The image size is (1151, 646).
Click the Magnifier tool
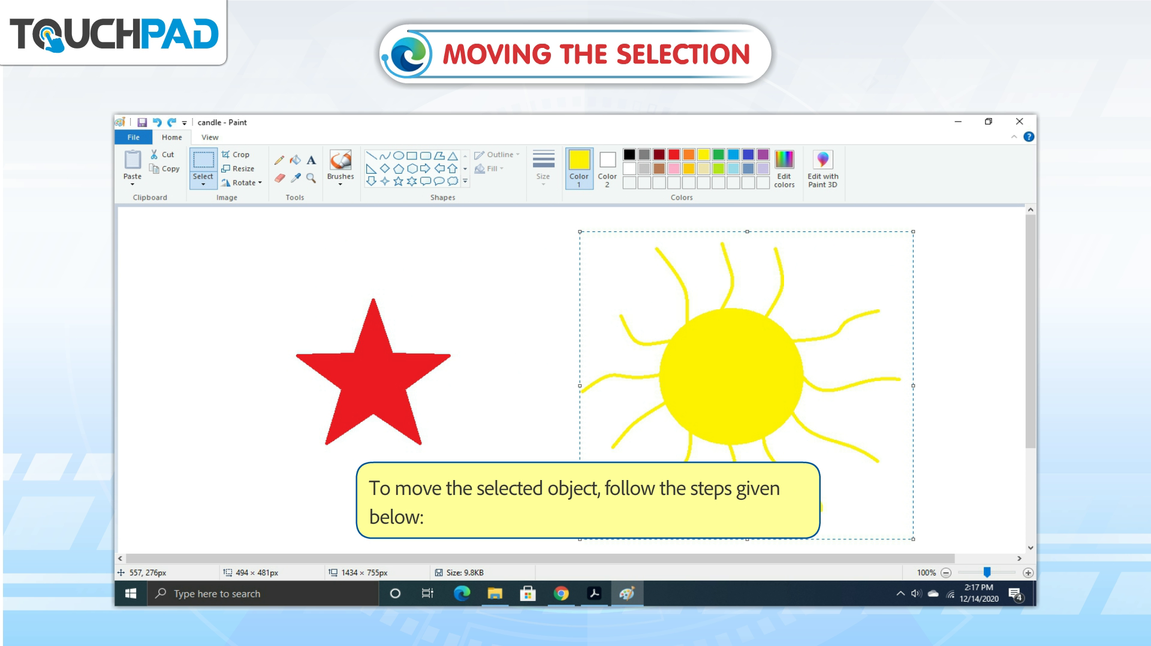(x=311, y=178)
